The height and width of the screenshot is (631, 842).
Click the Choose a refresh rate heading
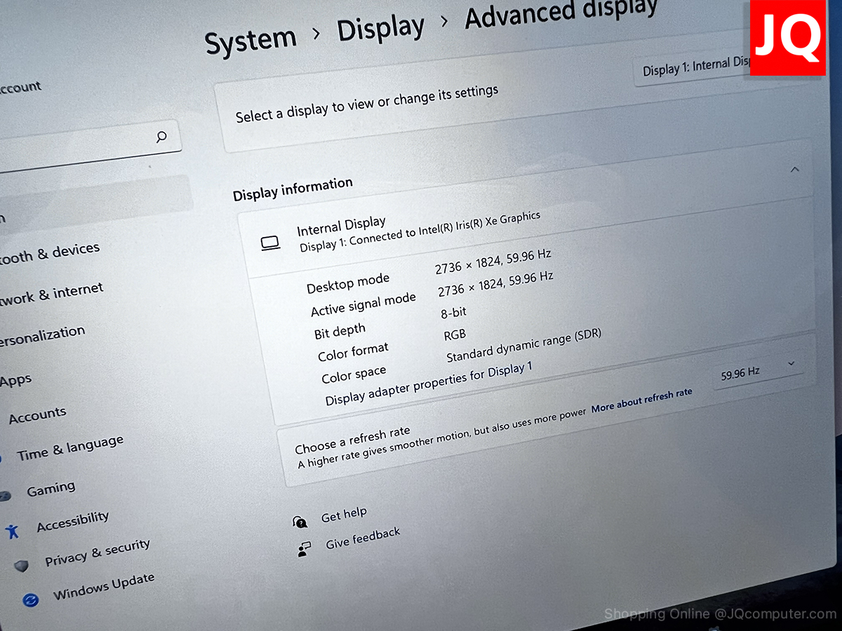[x=352, y=439]
